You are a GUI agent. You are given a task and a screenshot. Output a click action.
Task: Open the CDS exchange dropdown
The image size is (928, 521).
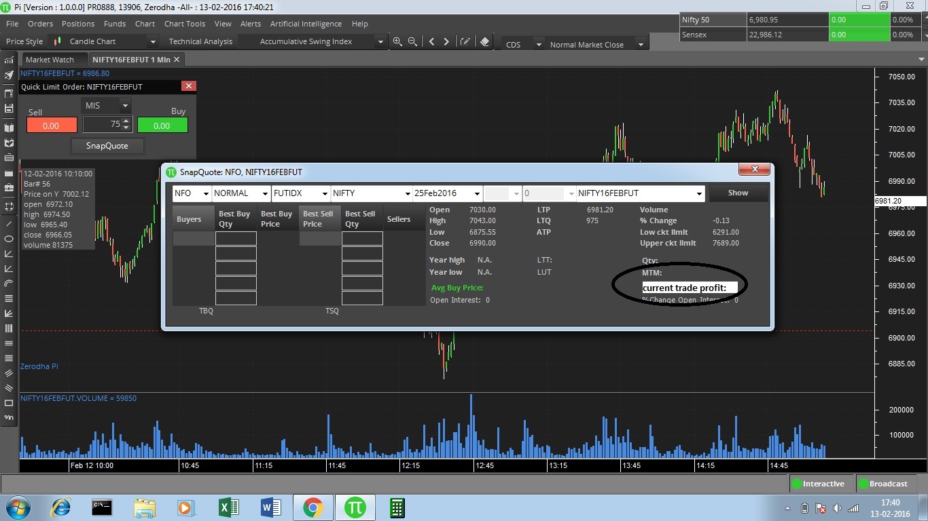coord(538,45)
